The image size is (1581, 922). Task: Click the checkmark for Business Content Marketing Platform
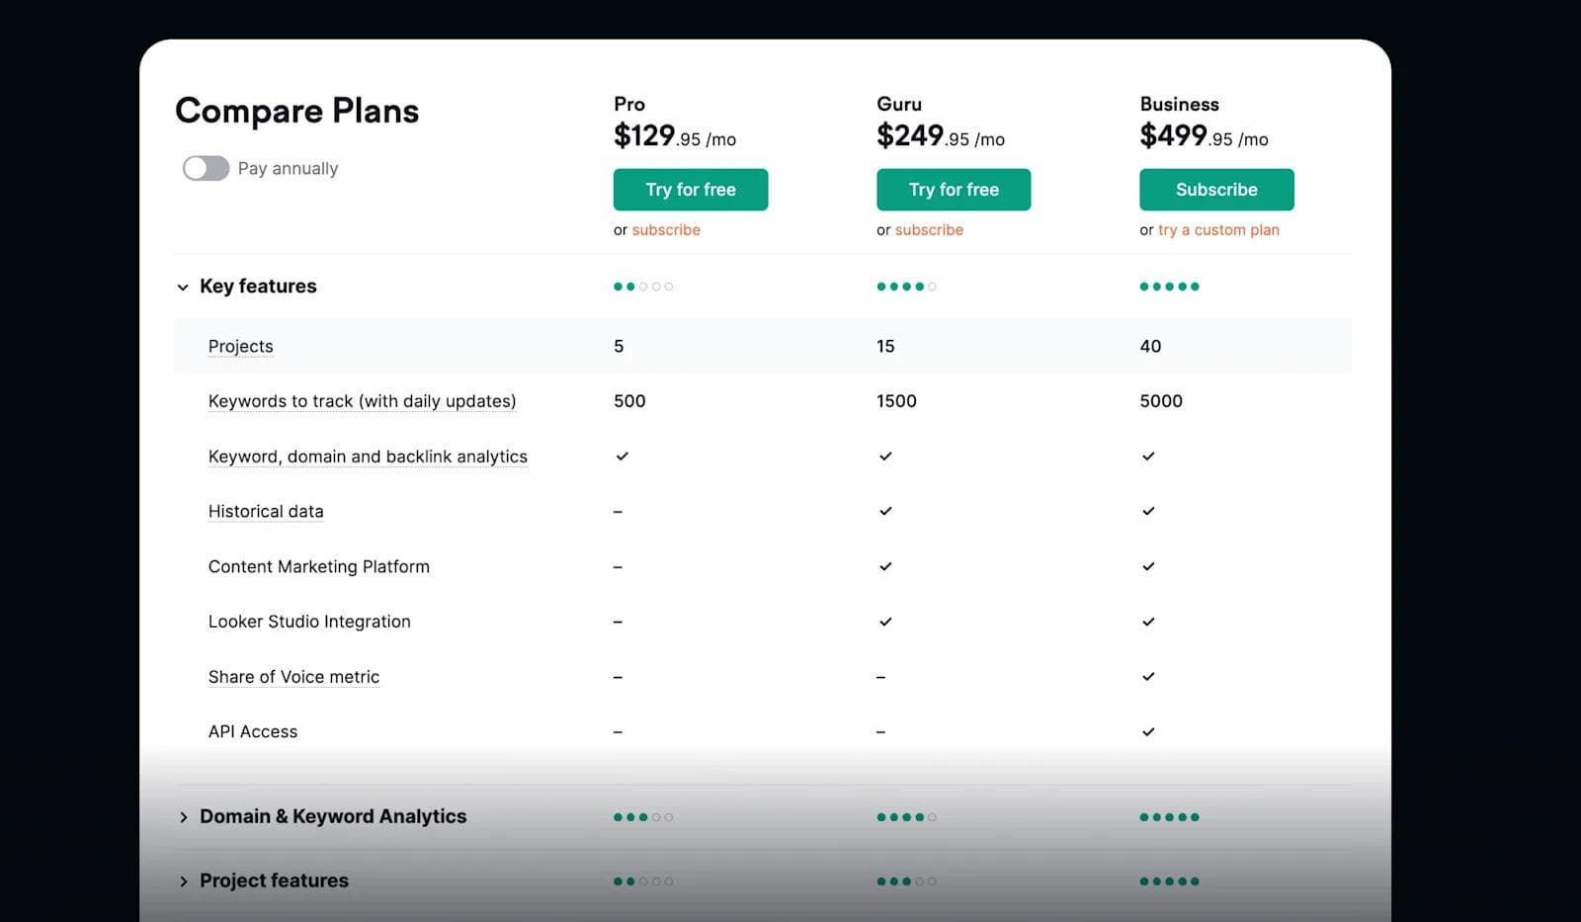coord(1149,566)
